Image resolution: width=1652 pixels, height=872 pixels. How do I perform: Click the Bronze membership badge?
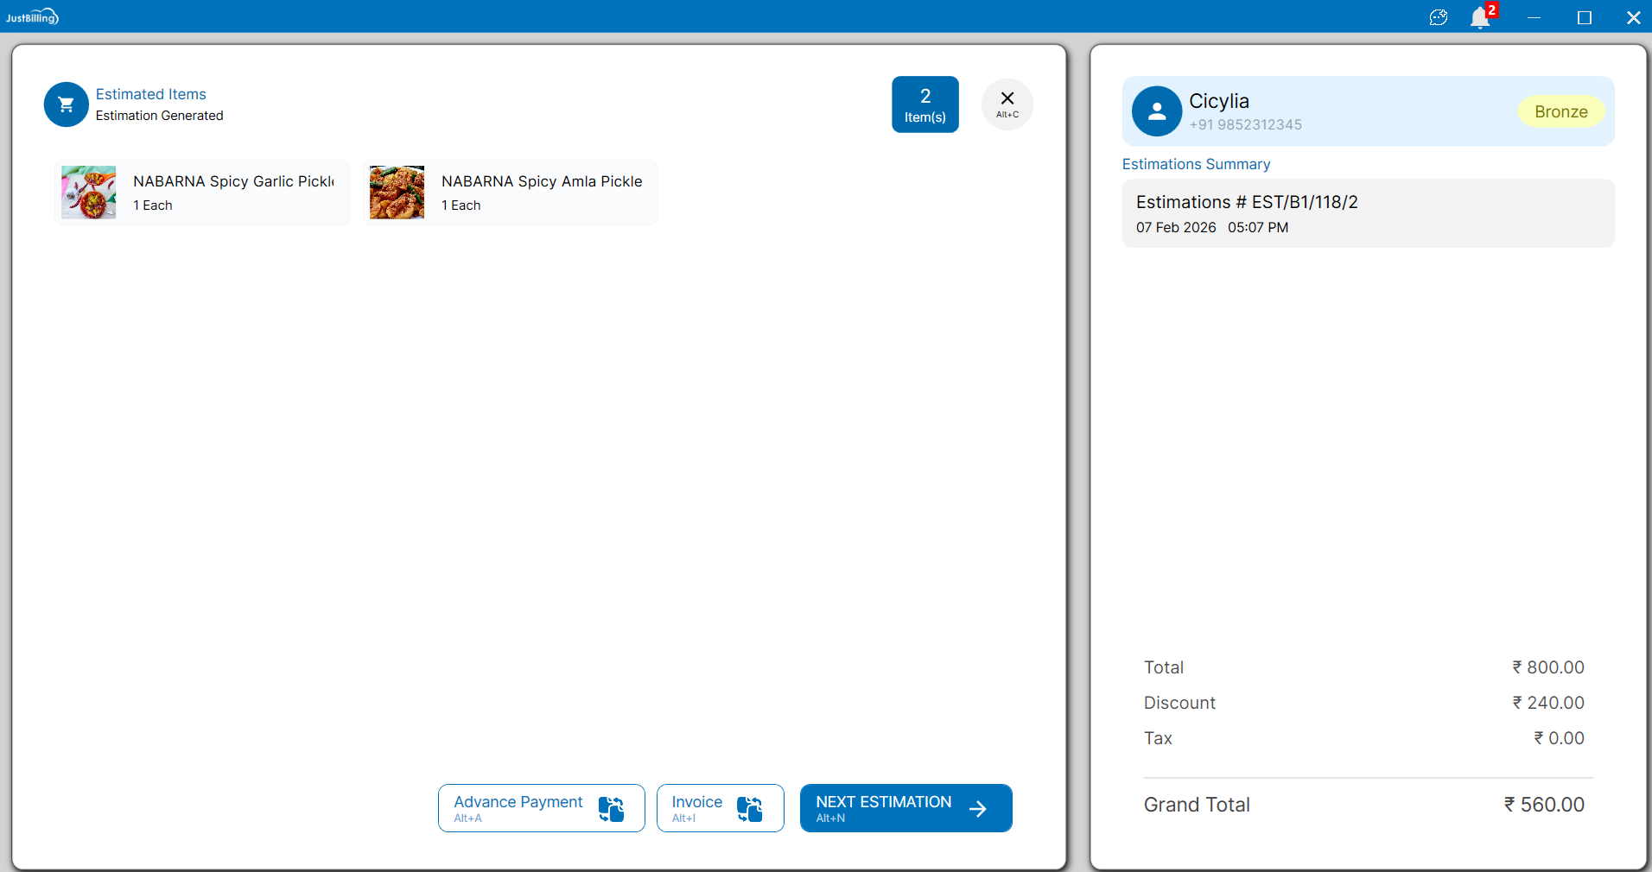tap(1560, 111)
